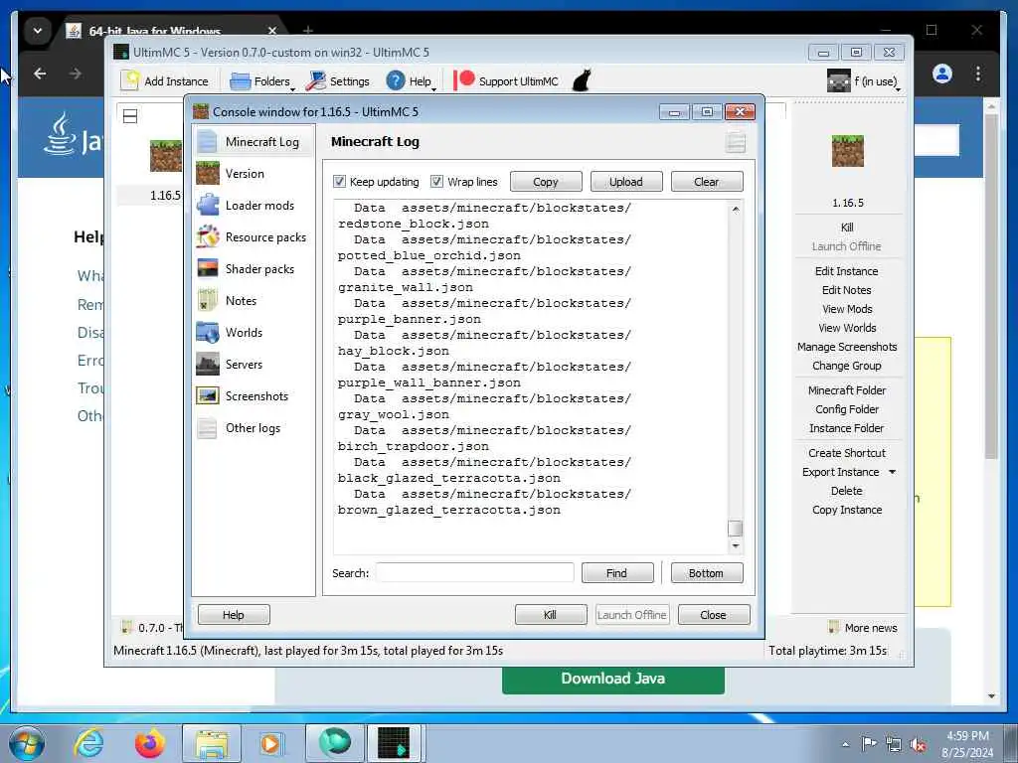Select the Resource packs palette icon

(207, 236)
